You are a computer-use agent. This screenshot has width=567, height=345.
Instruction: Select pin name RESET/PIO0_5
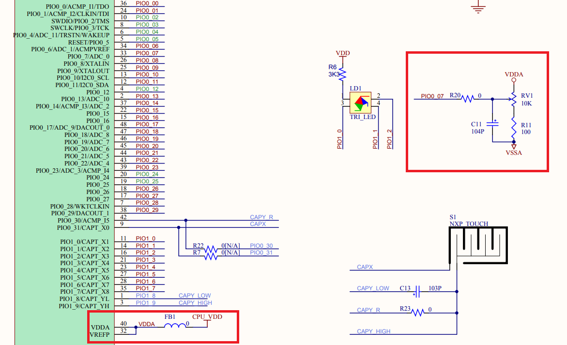click(89, 42)
